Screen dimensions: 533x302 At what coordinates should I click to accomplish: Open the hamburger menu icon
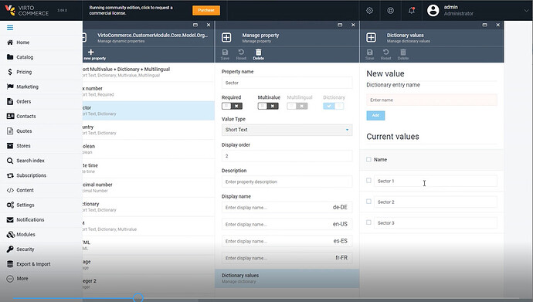(x=10, y=28)
